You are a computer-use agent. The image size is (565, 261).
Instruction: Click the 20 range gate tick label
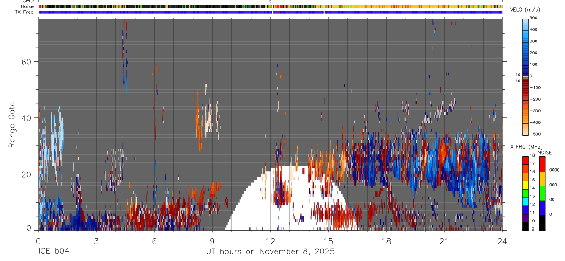tap(25, 174)
